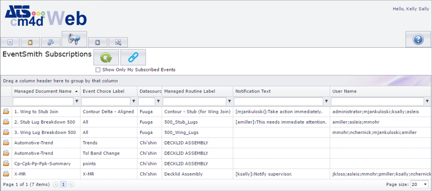Viewport: 432px width, 191px height.
Task: Select page 1 in the pager
Action: tap(64, 184)
